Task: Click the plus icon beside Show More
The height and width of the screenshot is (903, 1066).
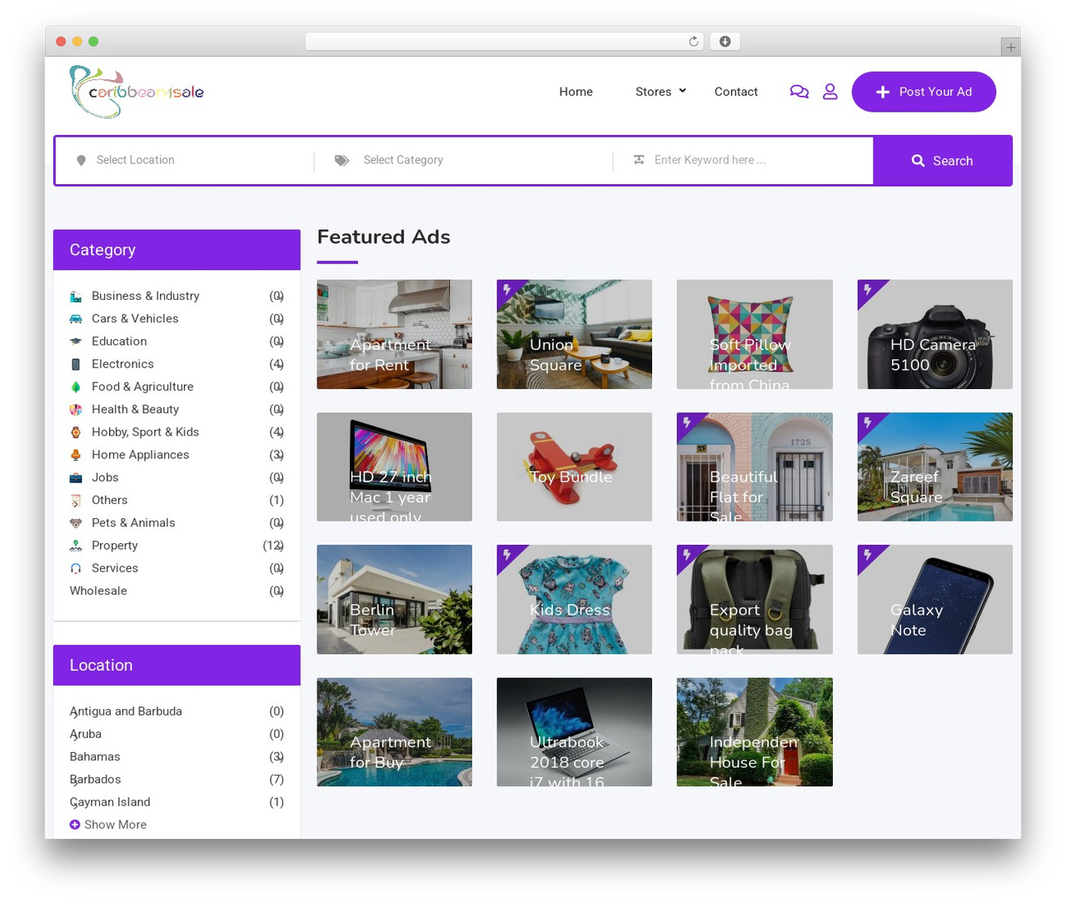Action: (x=75, y=825)
